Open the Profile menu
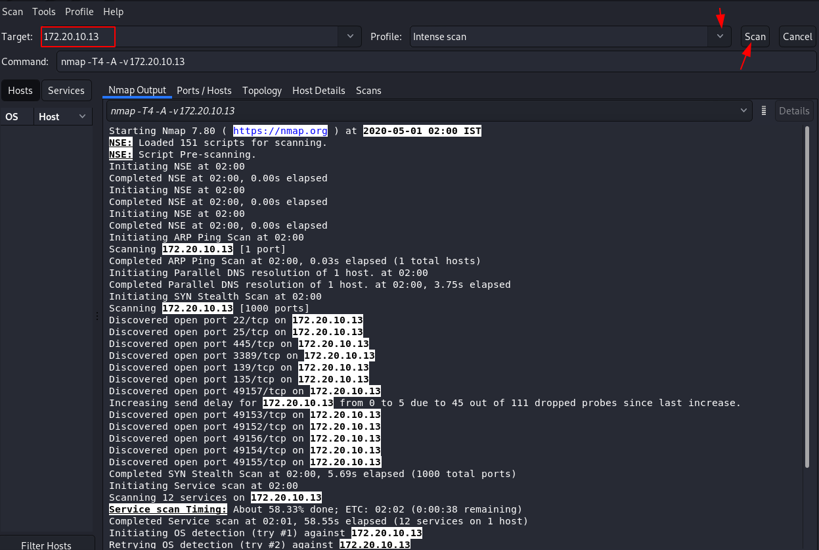The width and height of the screenshot is (819, 550). click(79, 12)
